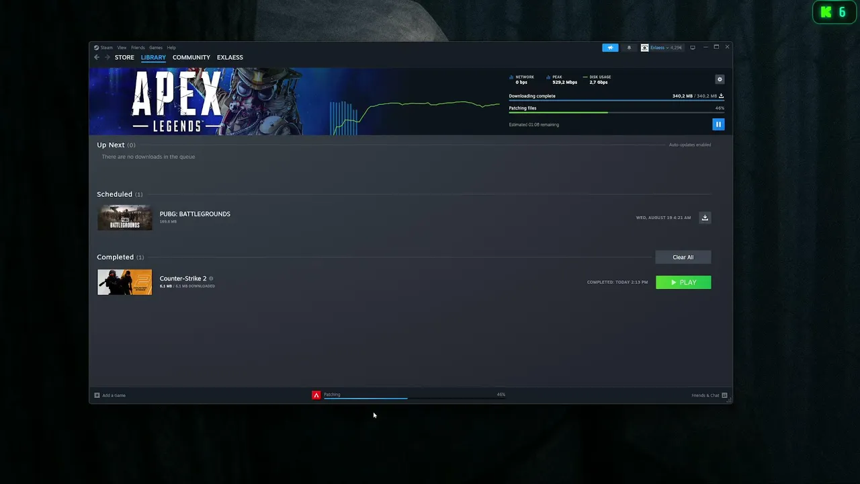Image resolution: width=860 pixels, height=484 pixels.
Task: Click the WED, AUGUST 19 schedule time
Action: pos(663,218)
